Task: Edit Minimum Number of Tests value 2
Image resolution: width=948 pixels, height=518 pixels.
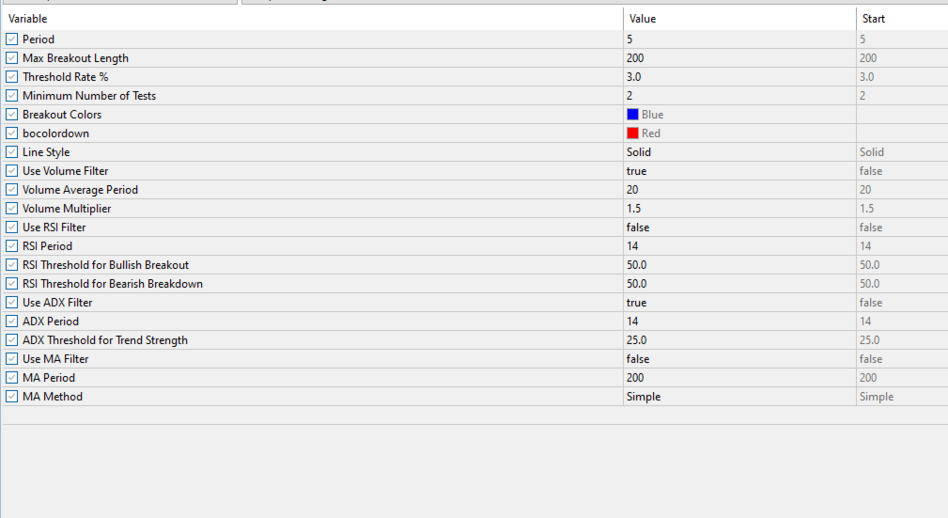Action: tap(739, 96)
